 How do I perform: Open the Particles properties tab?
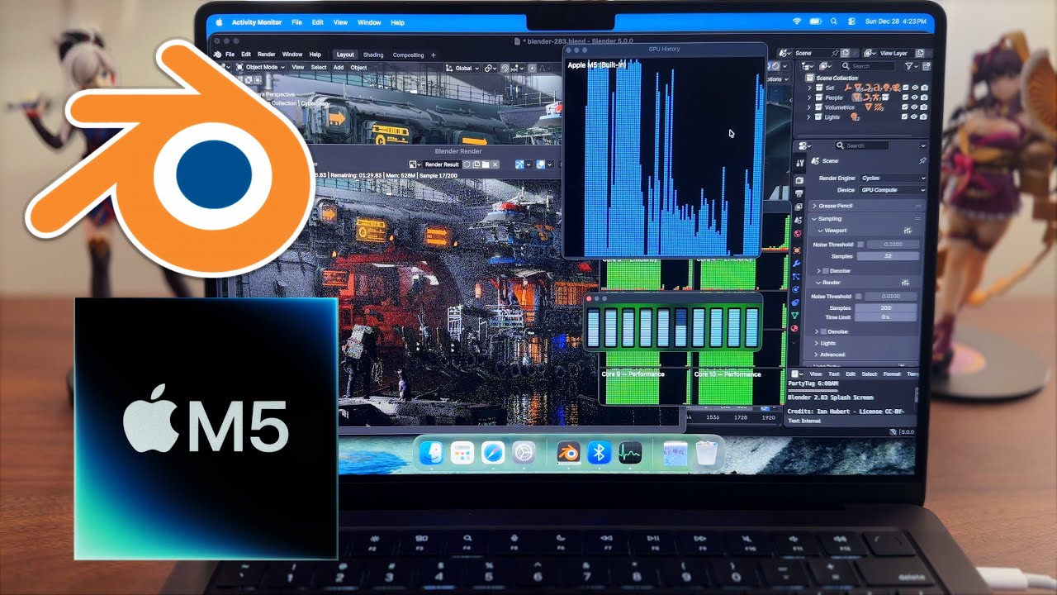796,277
